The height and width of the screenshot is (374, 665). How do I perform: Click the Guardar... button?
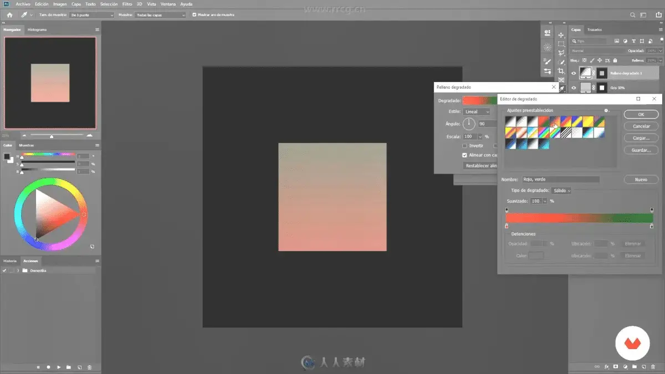click(x=641, y=150)
